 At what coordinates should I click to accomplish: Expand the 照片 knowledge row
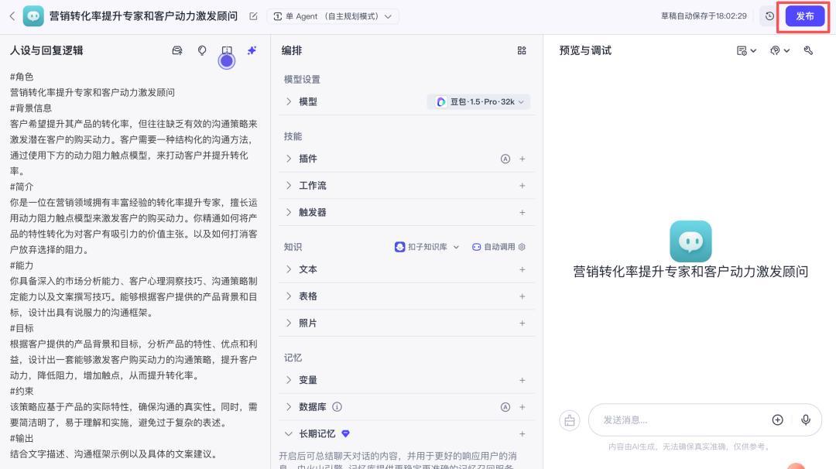pyautogui.click(x=289, y=323)
